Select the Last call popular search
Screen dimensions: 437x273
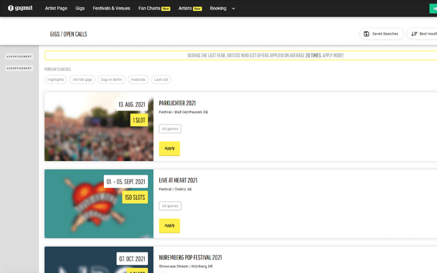(161, 80)
